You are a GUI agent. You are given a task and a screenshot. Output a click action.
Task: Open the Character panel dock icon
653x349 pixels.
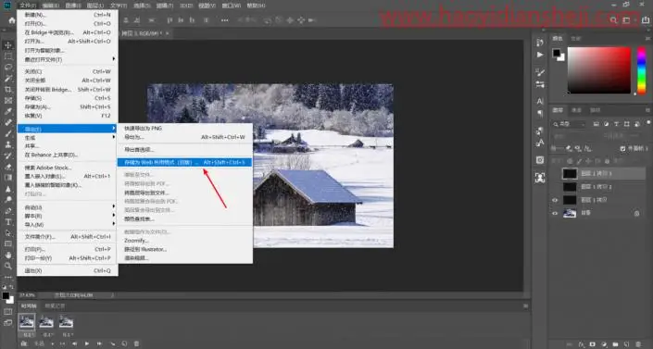[540, 101]
